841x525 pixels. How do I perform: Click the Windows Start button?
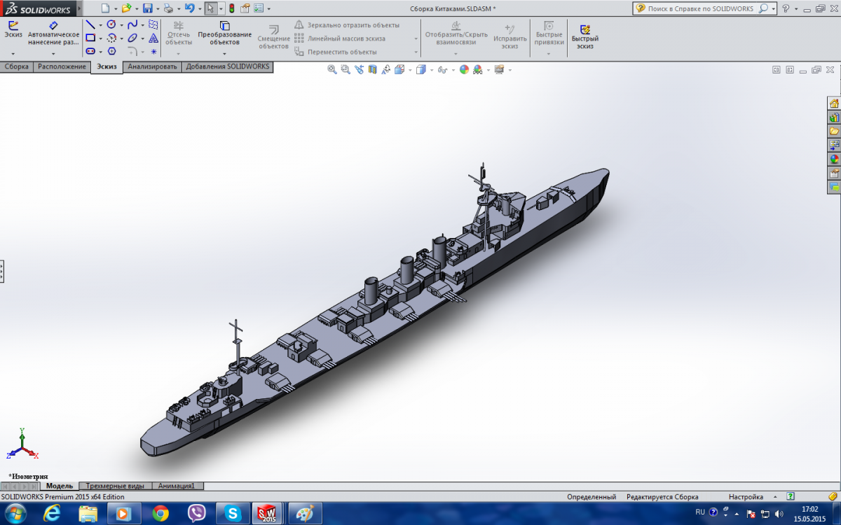click(x=15, y=514)
